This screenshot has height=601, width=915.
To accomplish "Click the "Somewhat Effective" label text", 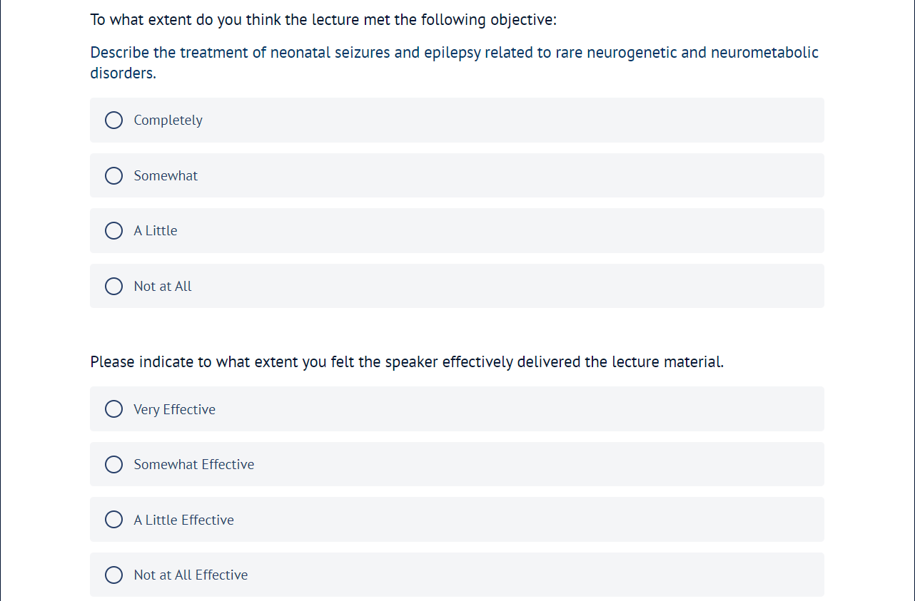I will [193, 465].
